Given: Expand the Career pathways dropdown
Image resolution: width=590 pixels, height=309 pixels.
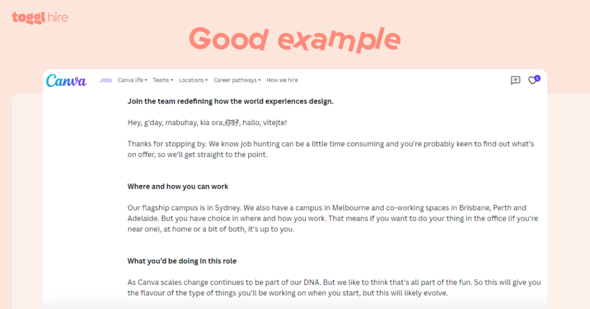Looking at the screenshot, I should click(x=237, y=80).
